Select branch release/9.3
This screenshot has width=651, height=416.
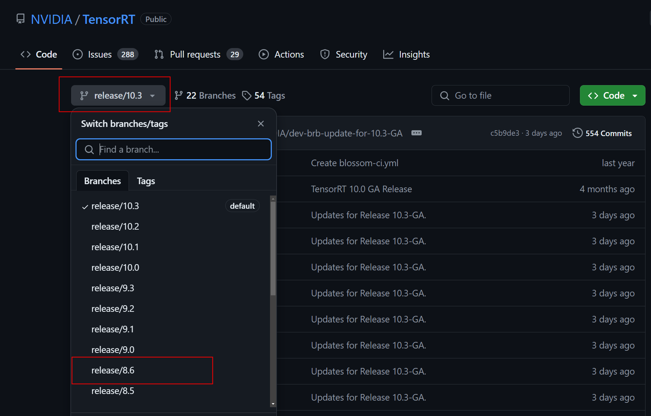(171, 288)
